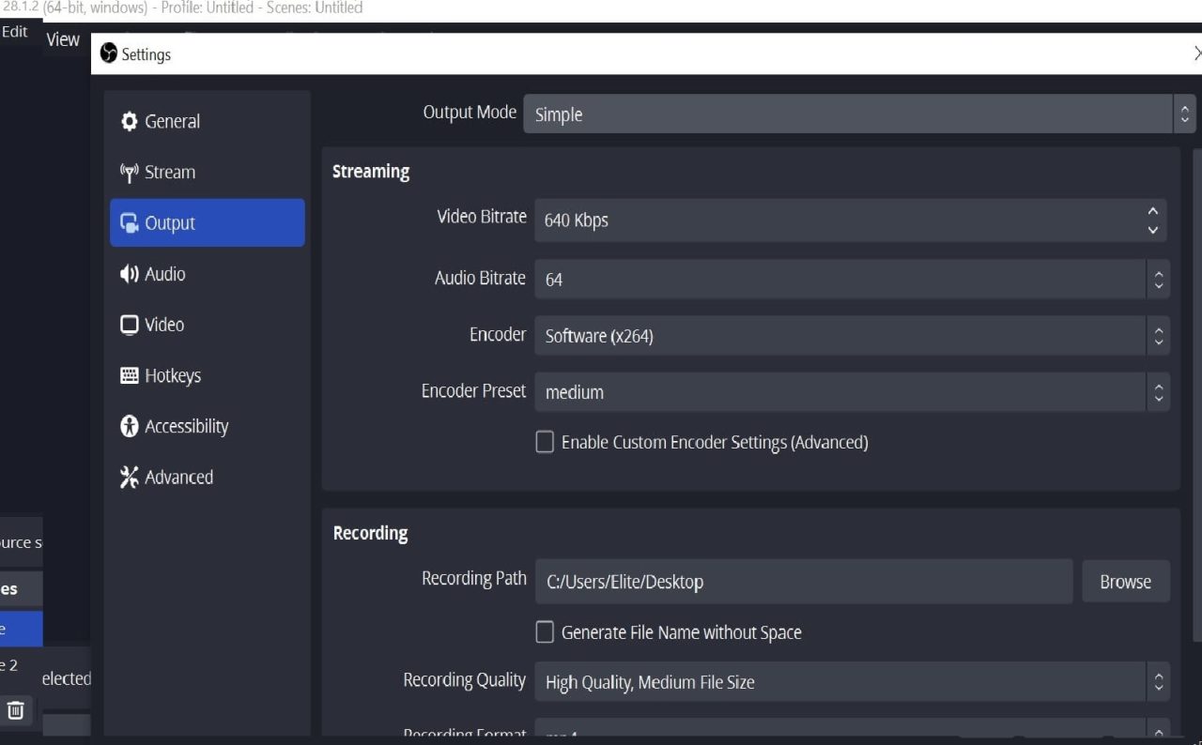Go to the Audio settings category
Image resolution: width=1202 pixels, height=745 pixels.
click(207, 274)
